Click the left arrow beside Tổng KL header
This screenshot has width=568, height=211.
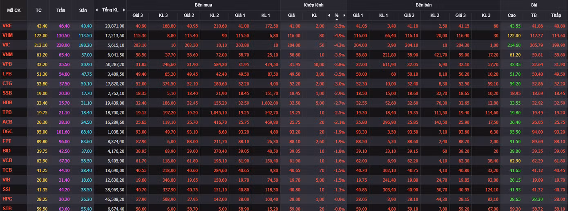tap(97, 10)
